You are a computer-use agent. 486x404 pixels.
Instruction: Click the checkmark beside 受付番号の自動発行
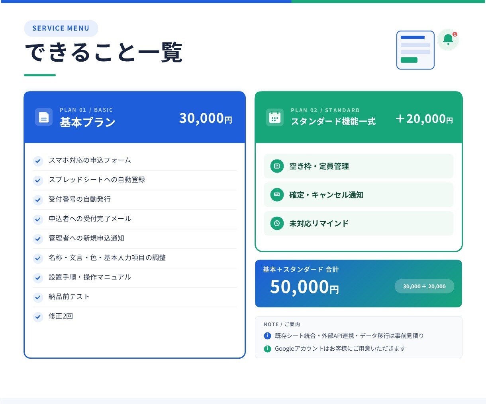click(x=38, y=200)
